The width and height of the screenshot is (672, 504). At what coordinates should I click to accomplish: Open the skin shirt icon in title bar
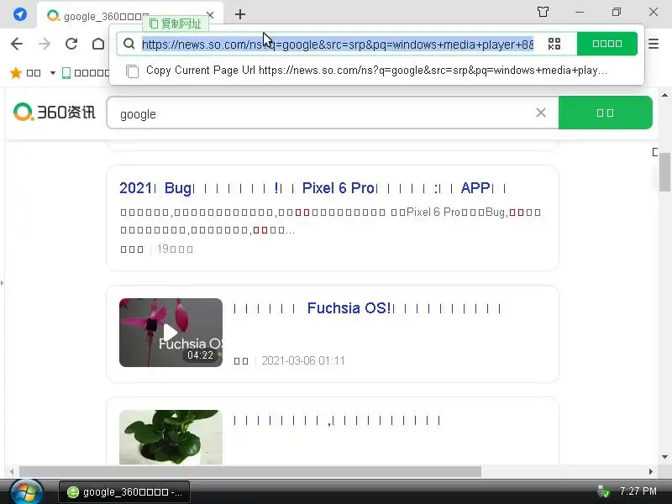pyautogui.click(x=543, y=12)
